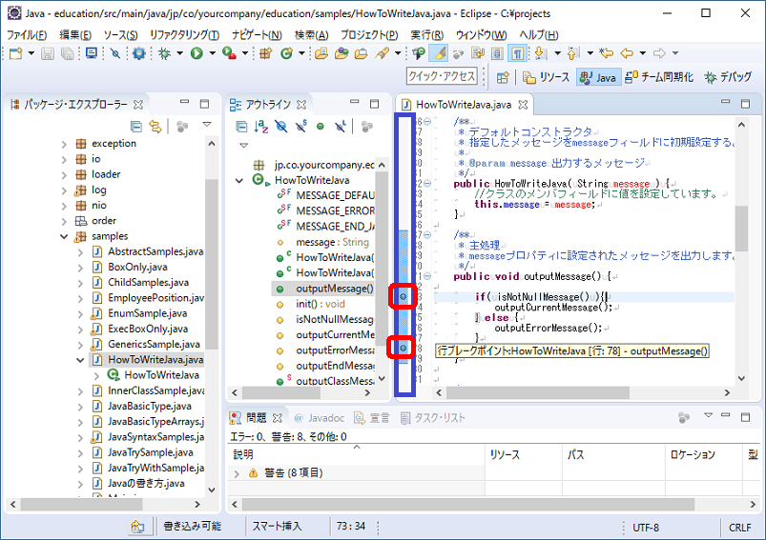Screen dimensions: 766x540
Task: Open the 実行(R) menu
Action: pyautogui.click(x=427, y=35)
